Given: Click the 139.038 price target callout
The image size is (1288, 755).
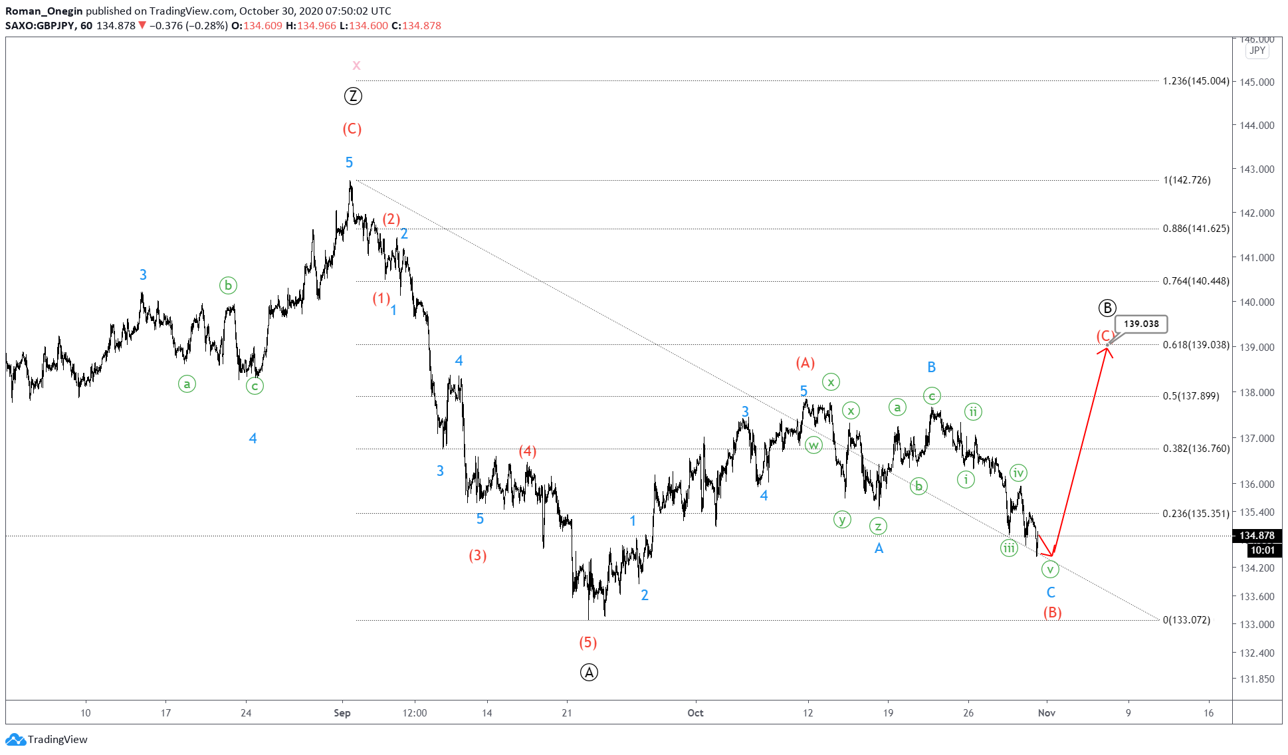Looking at the screenshot, I should [1142, 324].
